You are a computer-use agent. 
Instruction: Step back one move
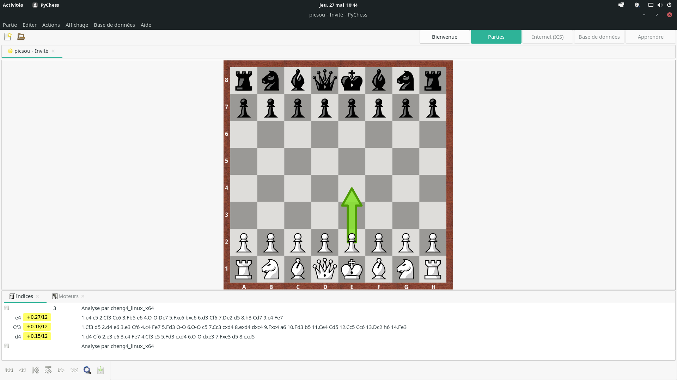click(x=22, y=370)
